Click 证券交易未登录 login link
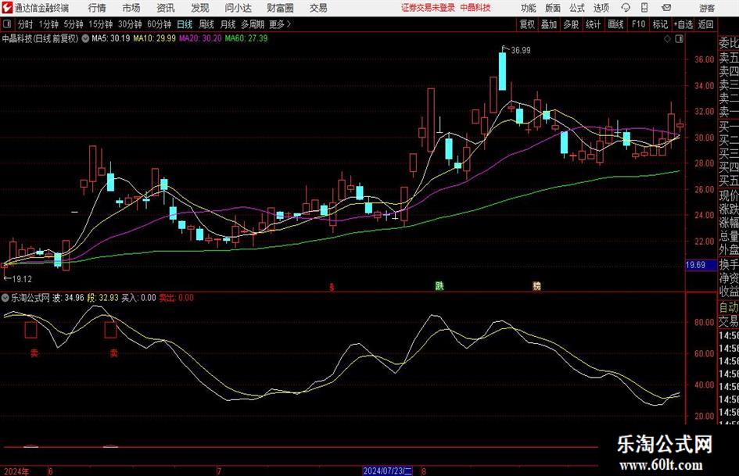The width and height of the screenshot is (739, 476). [428, 8]
